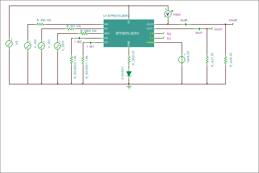The image size is (259, 173).
Task: Click the VS source label text
Action: click(x=16, y=43)
